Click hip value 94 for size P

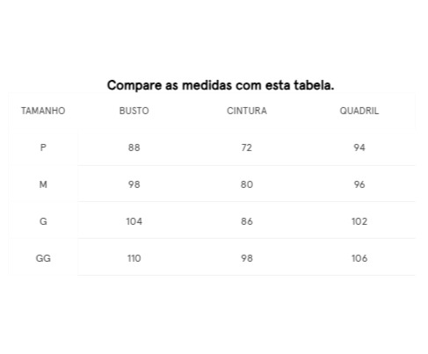tap(359, 148)
